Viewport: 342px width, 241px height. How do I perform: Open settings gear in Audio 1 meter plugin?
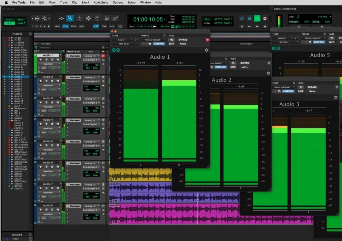(x=206, y=50)
